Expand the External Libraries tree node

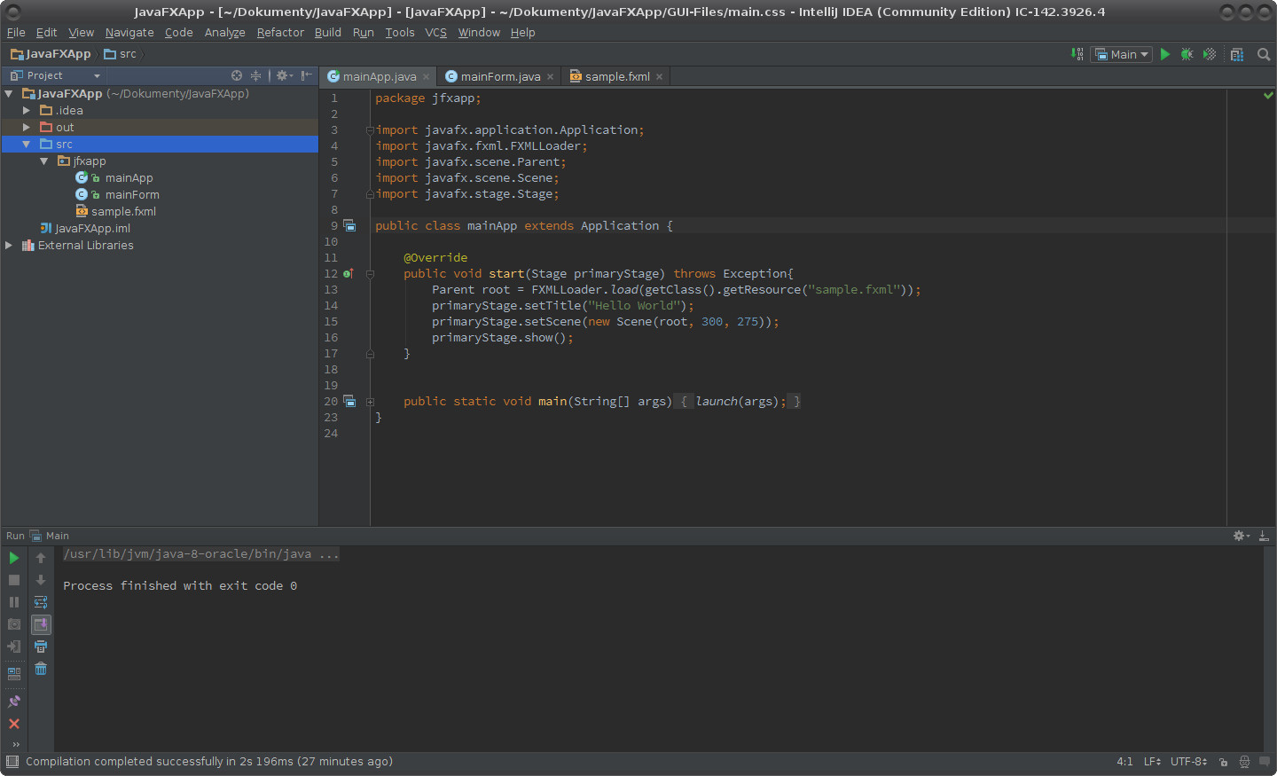(9, 246)
